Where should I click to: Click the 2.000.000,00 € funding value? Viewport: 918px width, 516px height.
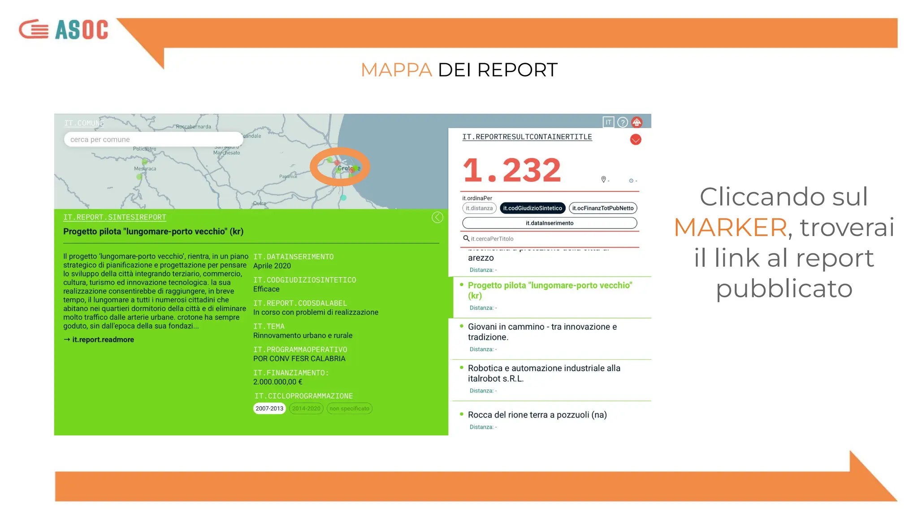278,382
